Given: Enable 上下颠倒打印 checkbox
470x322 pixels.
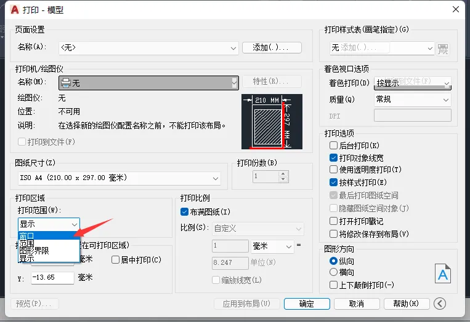Looking at the screenshot, I should (x=333, y=285).
